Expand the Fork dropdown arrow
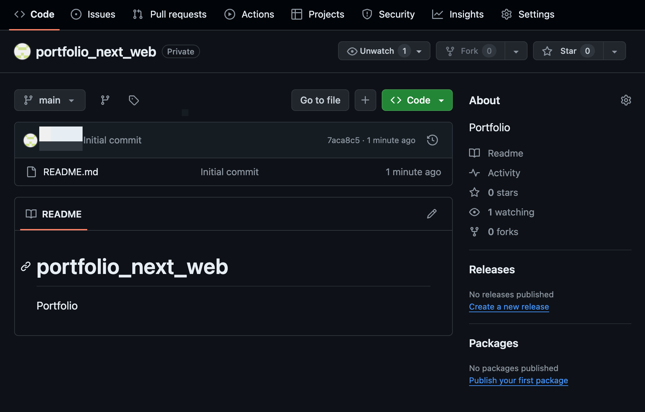The image size is (645, 412). point(516,51)
